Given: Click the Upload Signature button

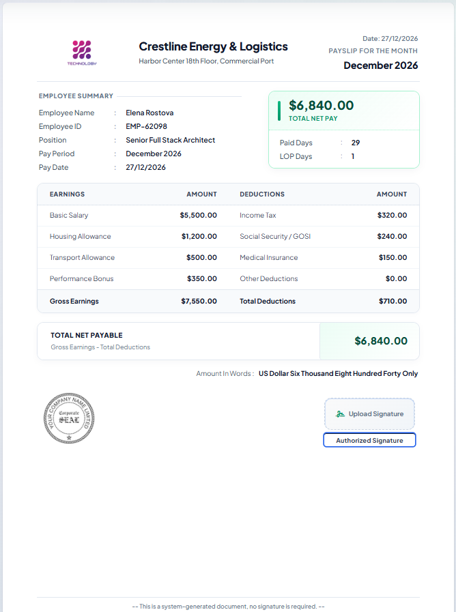Looking at the screenshot, I should click(x=369, y=413).
